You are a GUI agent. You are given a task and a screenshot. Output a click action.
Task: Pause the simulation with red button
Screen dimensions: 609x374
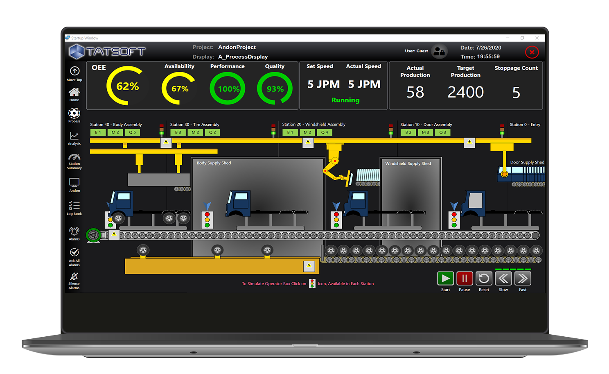[465, 279]
